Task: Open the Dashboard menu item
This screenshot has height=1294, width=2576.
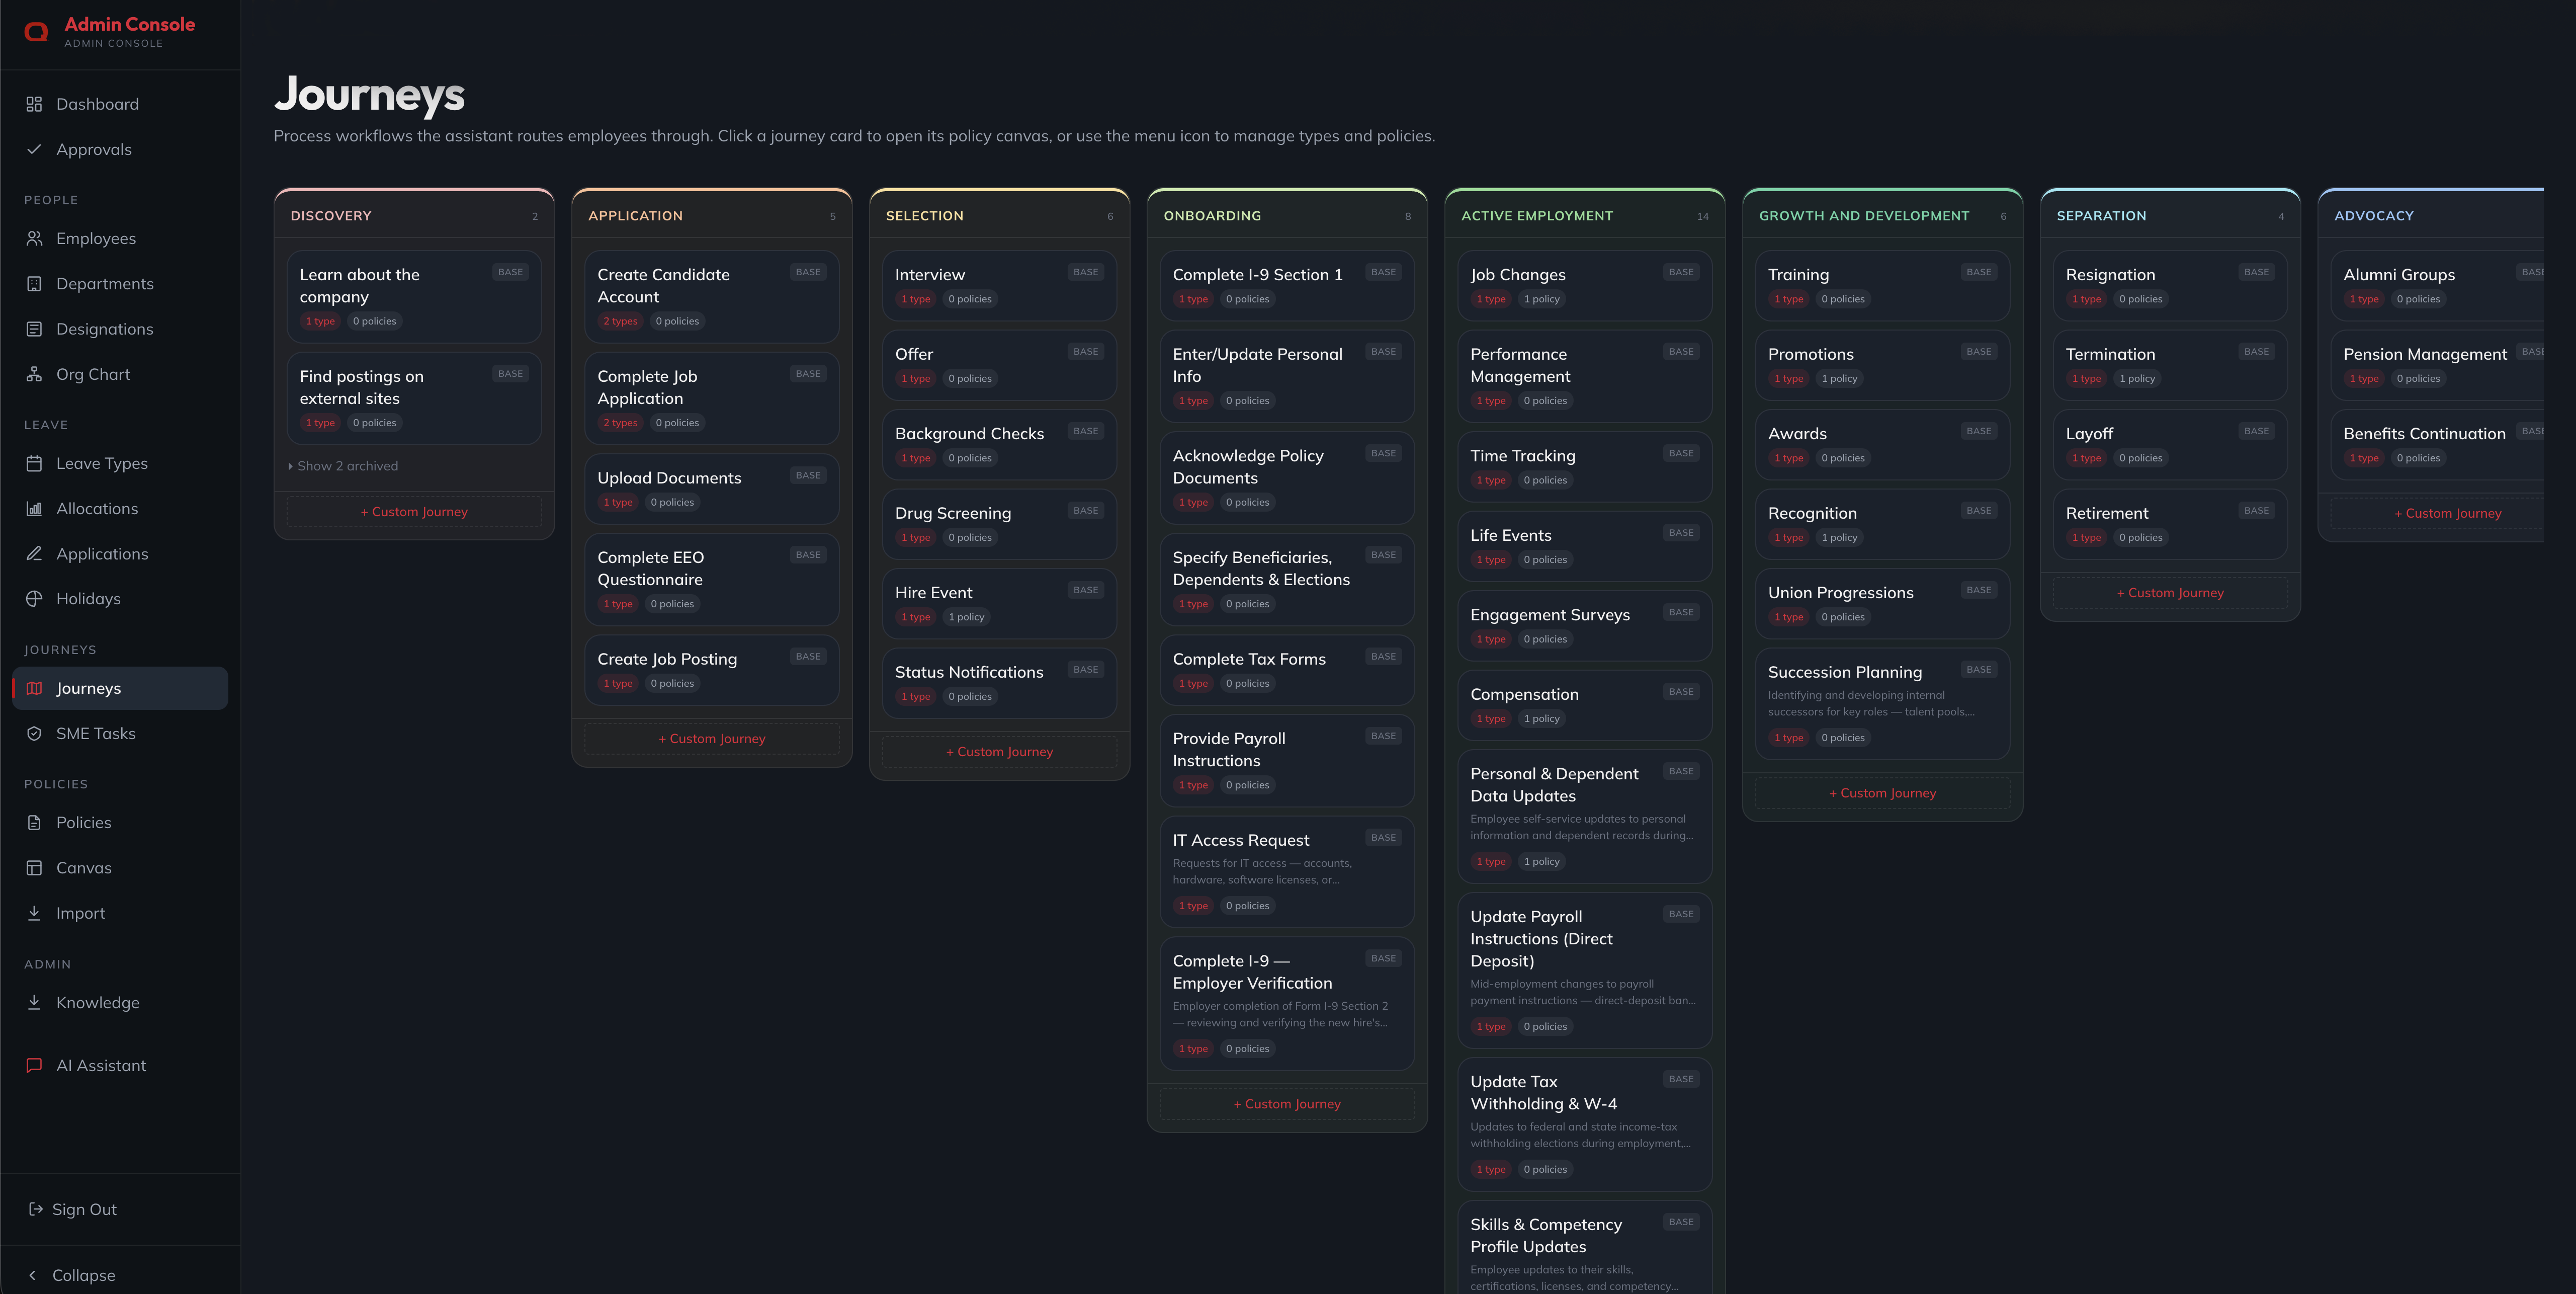Action: pos(120,104)
